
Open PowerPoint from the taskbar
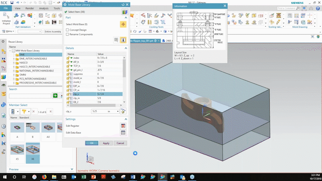coord(93,177)
